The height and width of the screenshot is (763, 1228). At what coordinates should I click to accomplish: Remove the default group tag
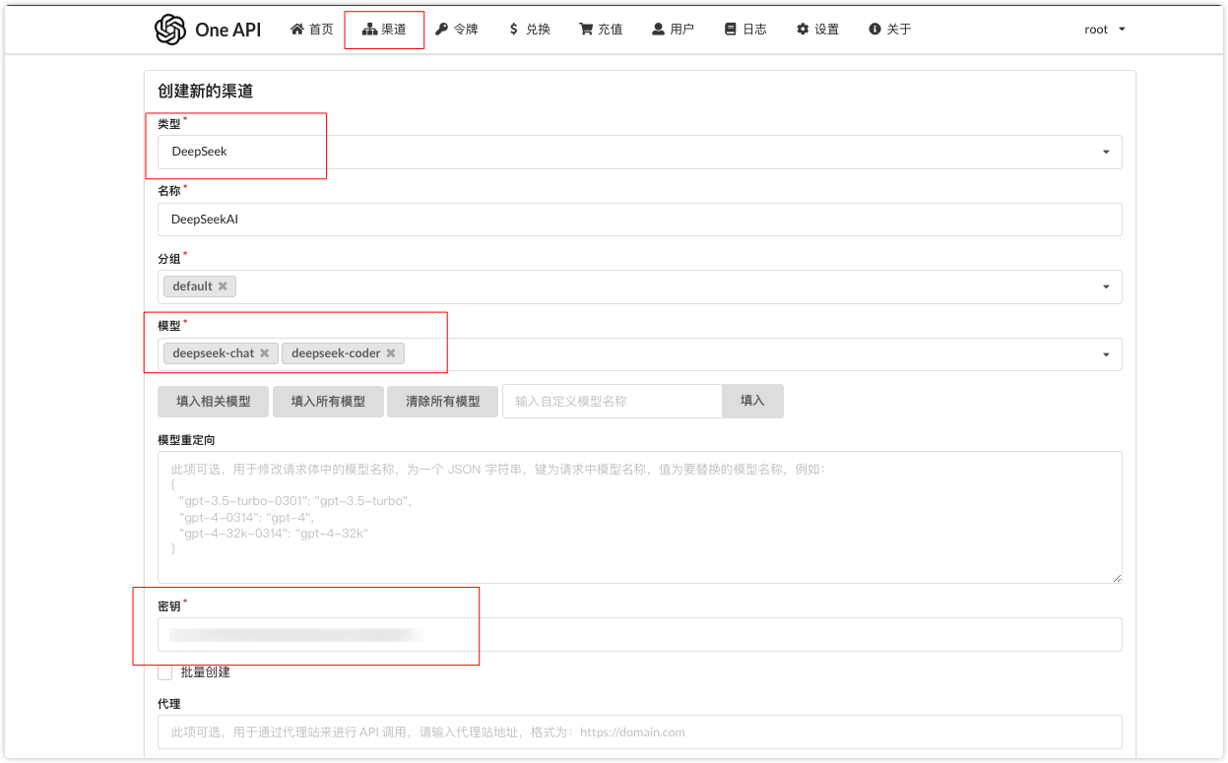223,286
